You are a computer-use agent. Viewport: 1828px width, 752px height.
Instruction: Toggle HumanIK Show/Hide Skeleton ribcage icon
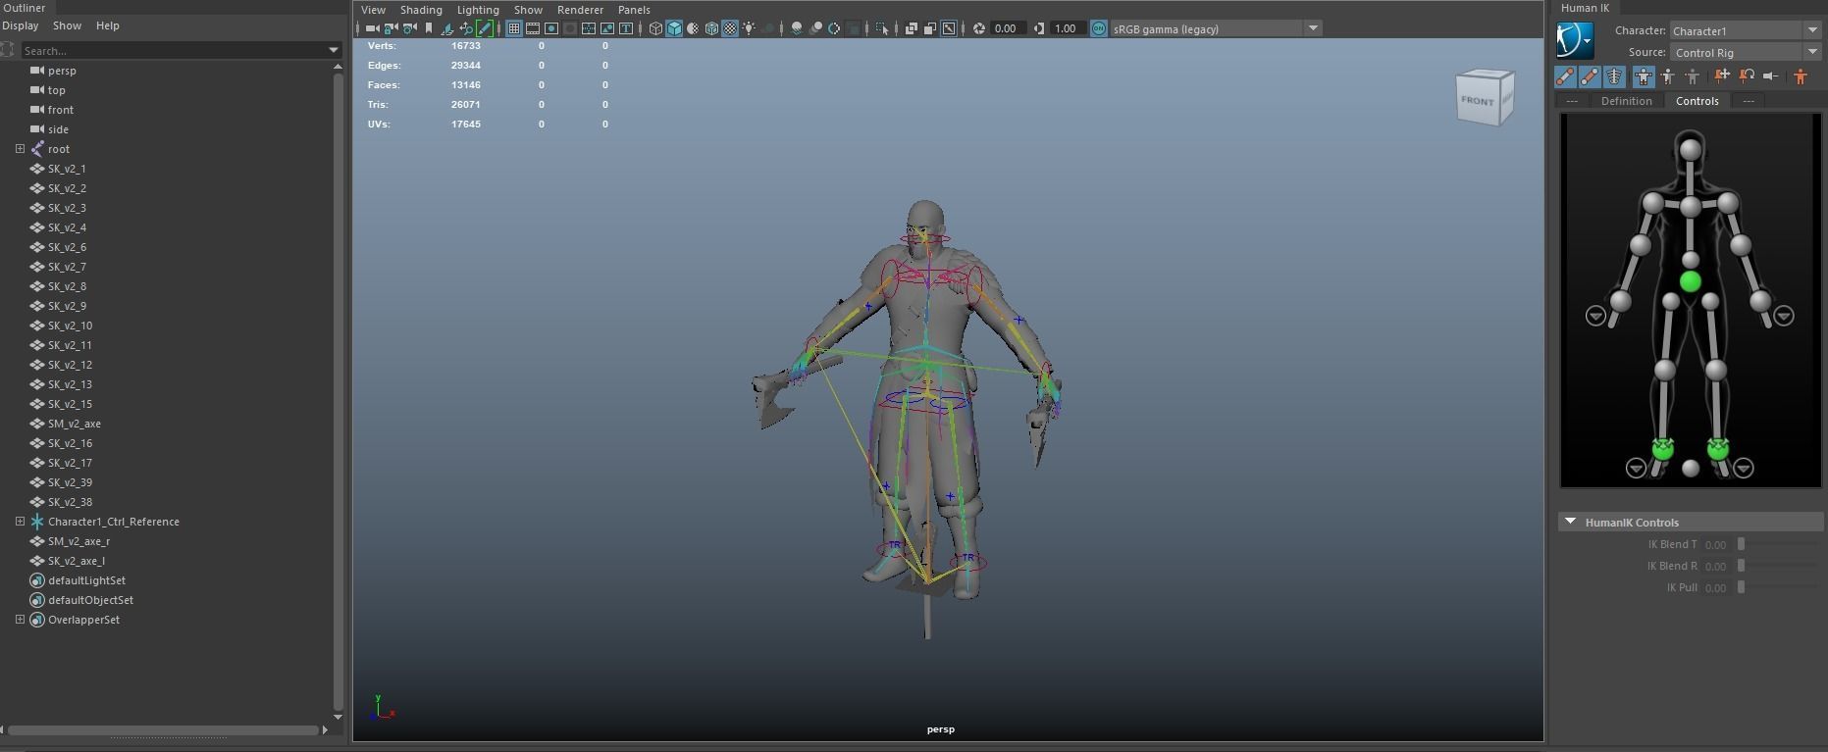pos(1614,75)
